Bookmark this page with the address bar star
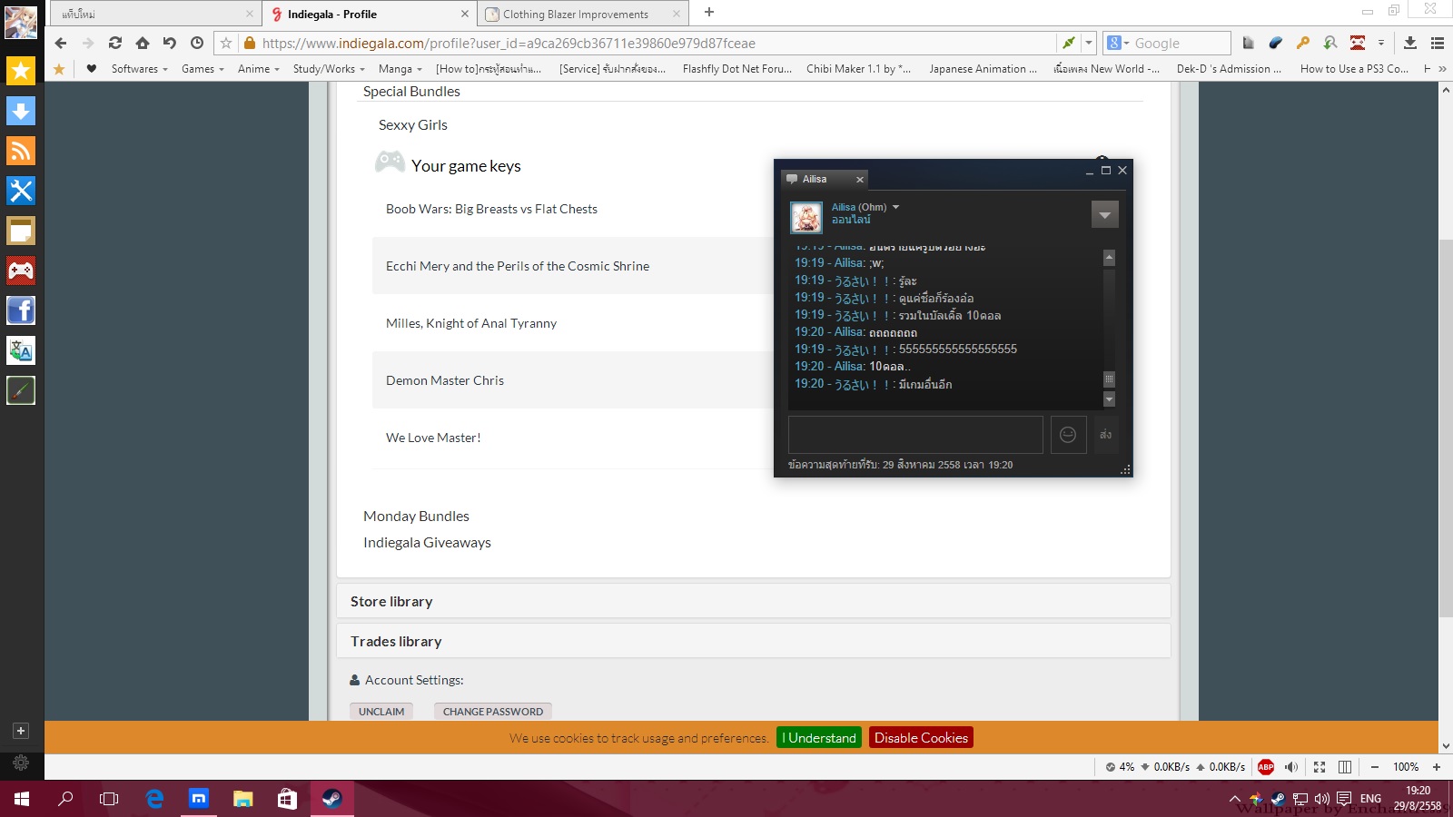This screenshot has width=1453, height=817. (226, 43)
